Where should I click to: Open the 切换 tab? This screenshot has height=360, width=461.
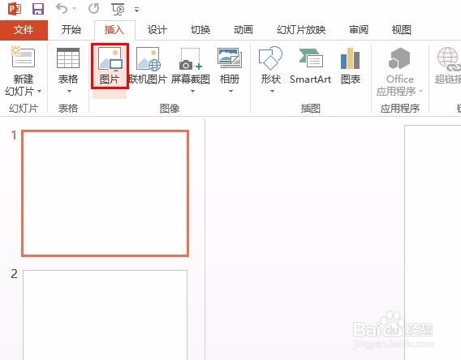pos(200,30)
